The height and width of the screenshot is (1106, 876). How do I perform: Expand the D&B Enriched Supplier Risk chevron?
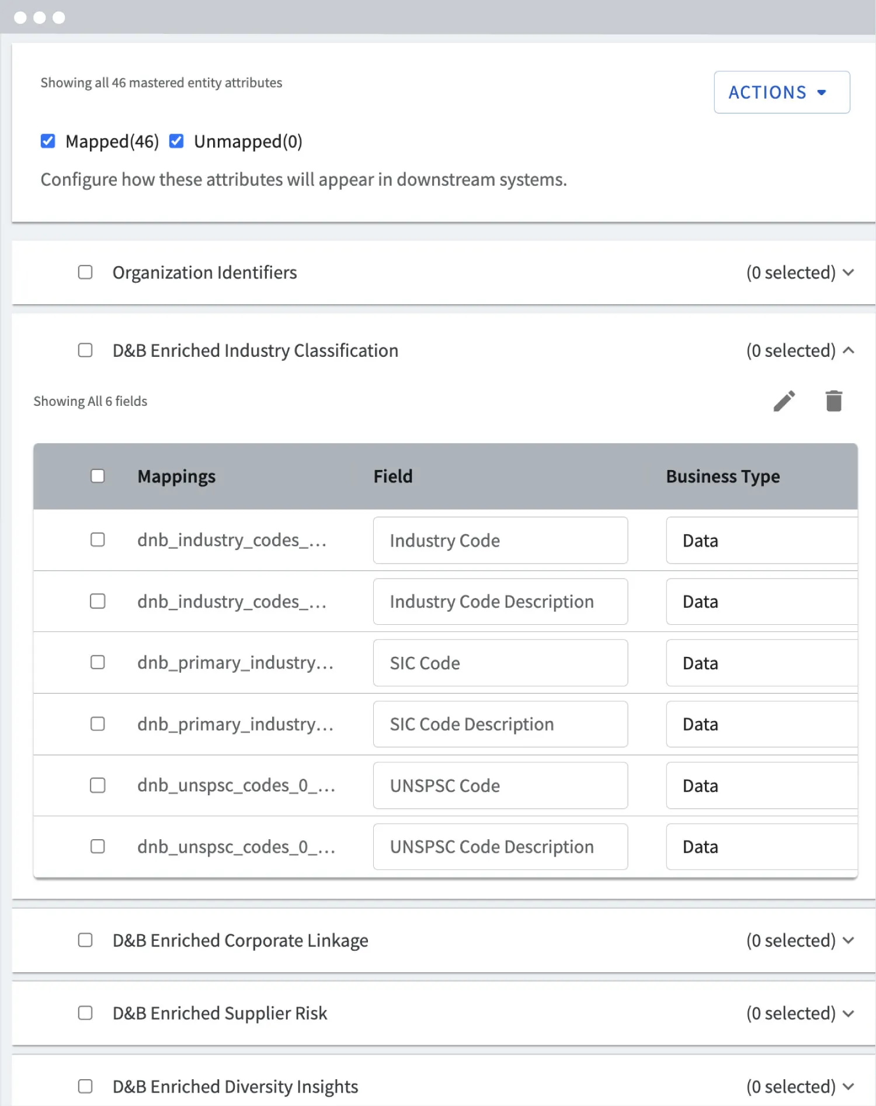click(x=849, y=1013)
